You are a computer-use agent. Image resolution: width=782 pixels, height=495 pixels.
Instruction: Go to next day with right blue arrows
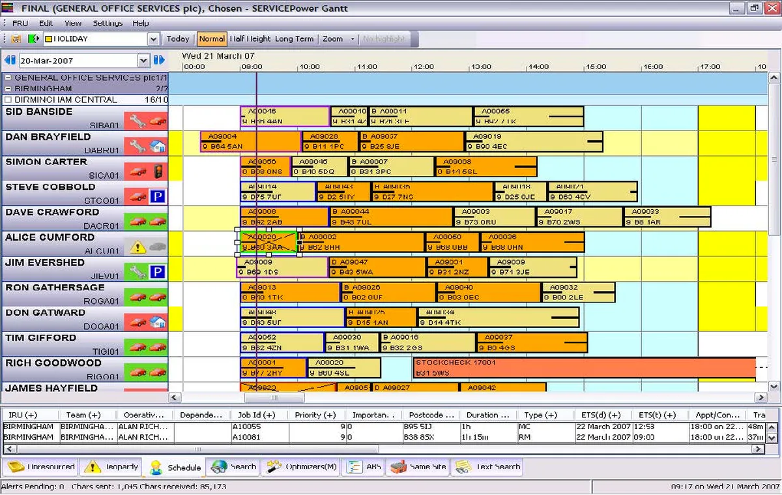[x=160, y=61]
